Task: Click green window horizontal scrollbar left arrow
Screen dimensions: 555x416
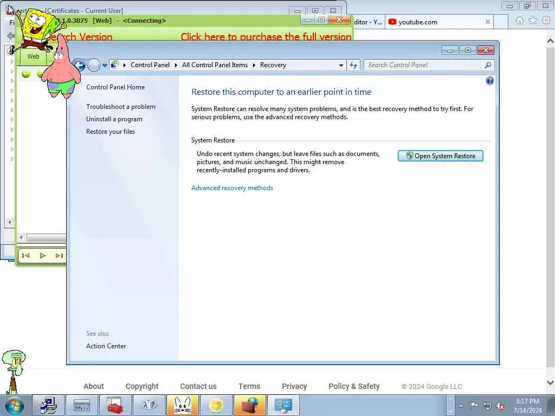Action: pos(21,237)
